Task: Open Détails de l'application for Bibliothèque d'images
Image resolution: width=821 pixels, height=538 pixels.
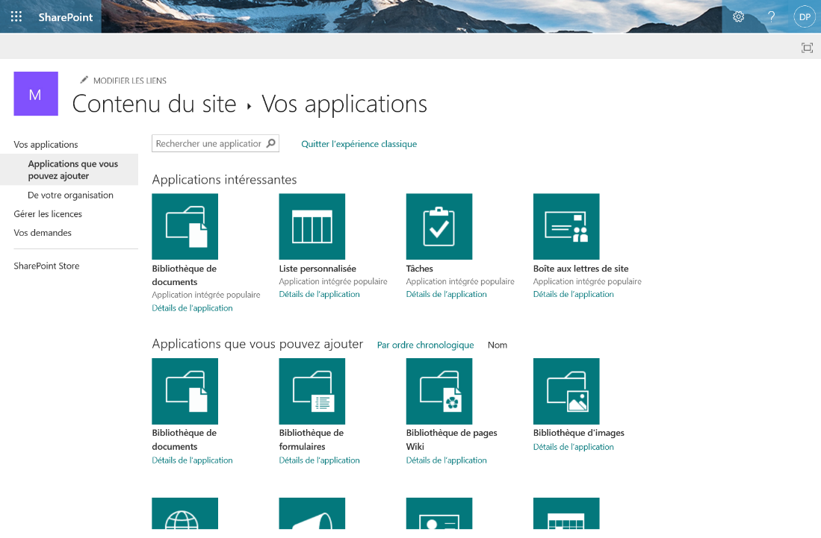Action: (x=573, y=447)
